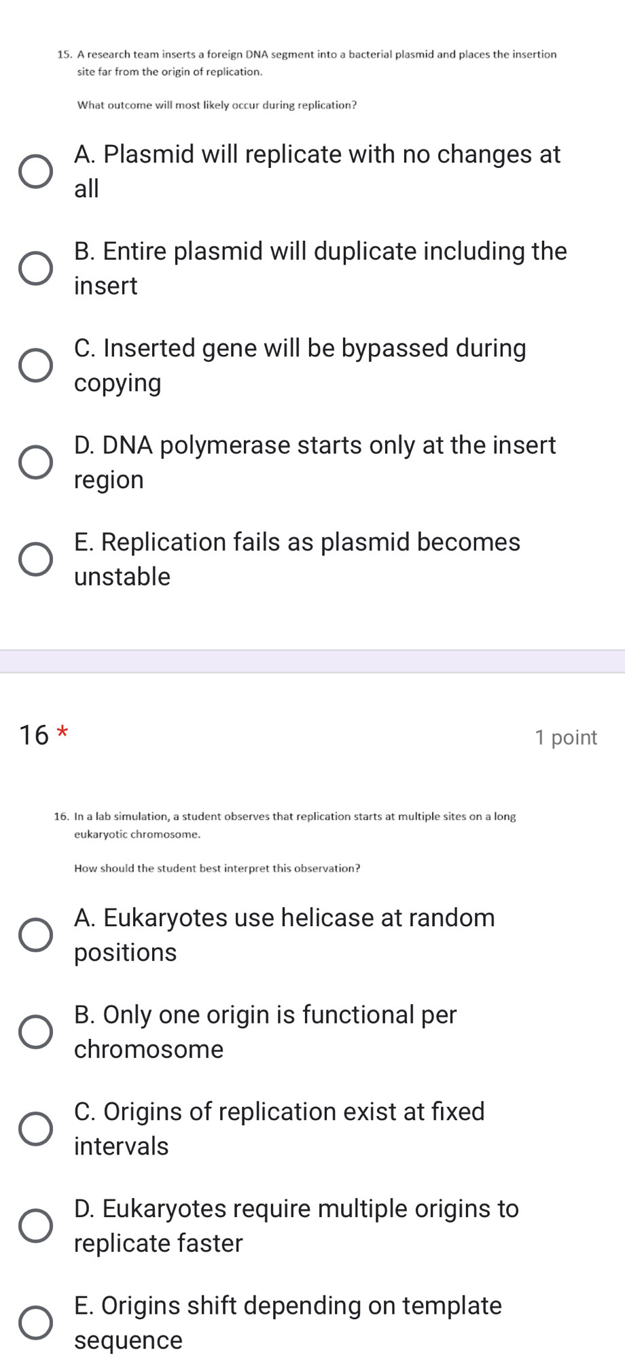The width and height of the screenshot is (625, 1362).
Task: Select radio for 'Eukaryotes require multiple origins to replicate faster'
Action: (35, 1225)
